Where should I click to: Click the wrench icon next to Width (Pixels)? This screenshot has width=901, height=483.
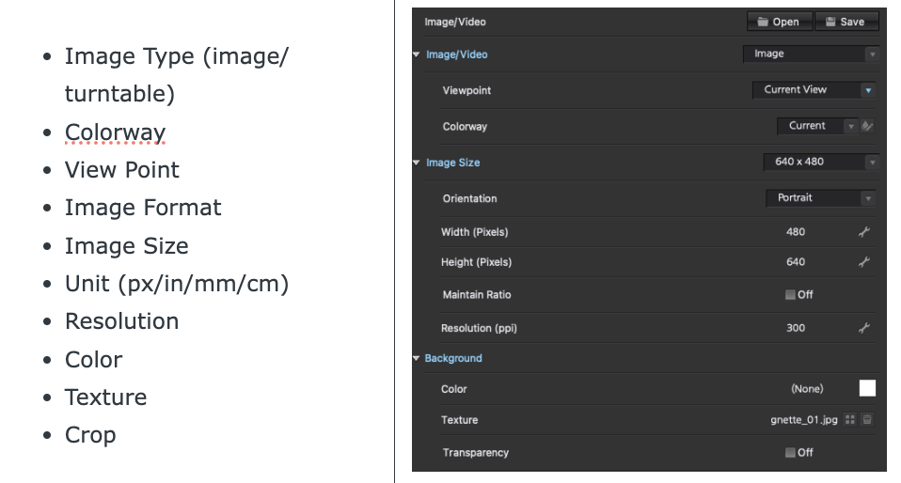coord(863,232)
